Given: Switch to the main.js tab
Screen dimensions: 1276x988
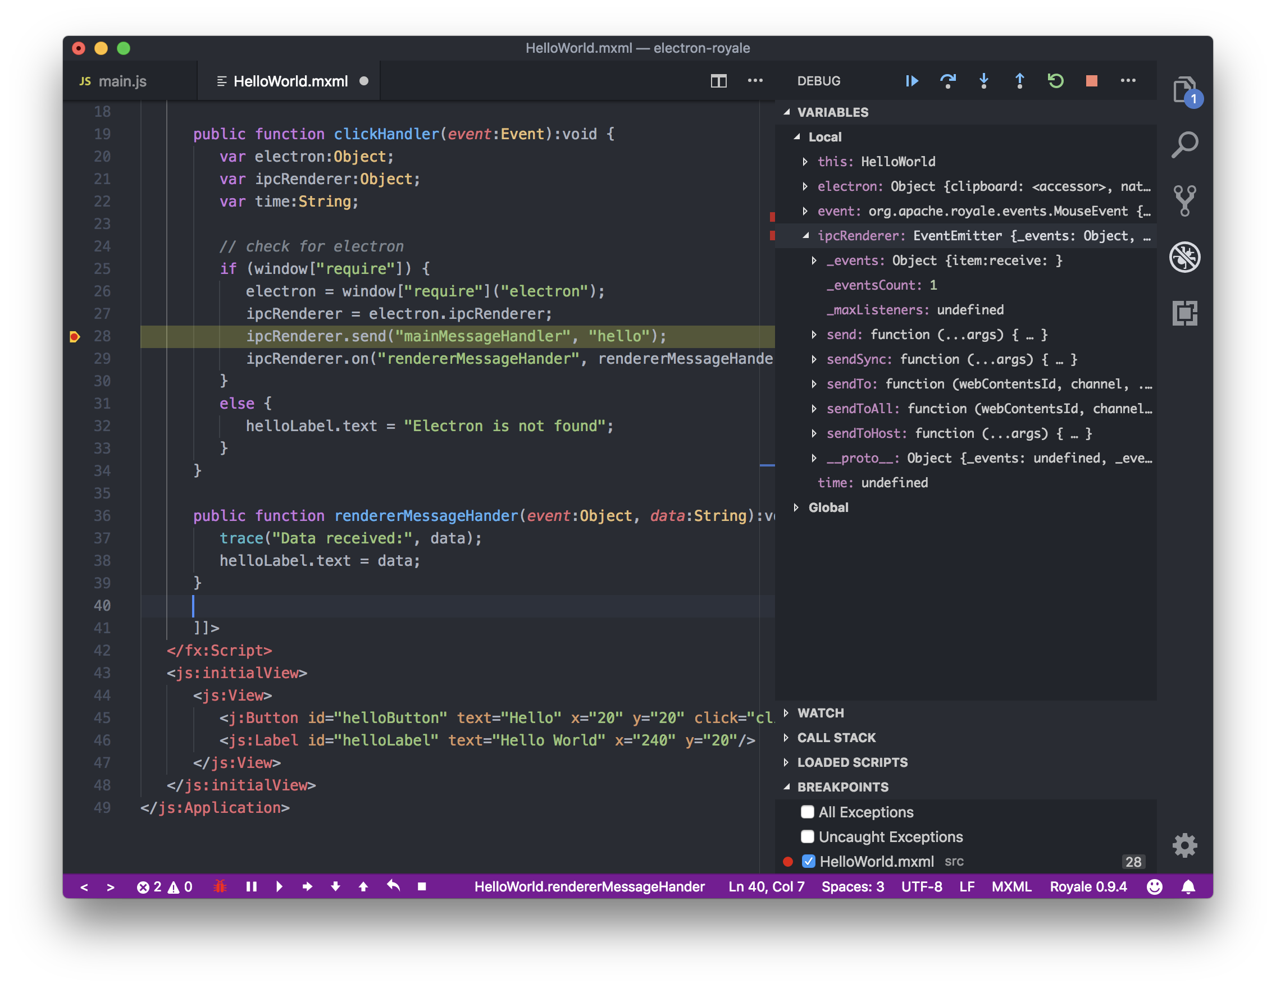Looking at the screenshot, I should (x=130, y=81).
